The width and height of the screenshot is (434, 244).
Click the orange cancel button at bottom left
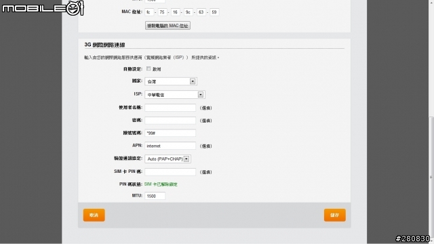(94, 215)
